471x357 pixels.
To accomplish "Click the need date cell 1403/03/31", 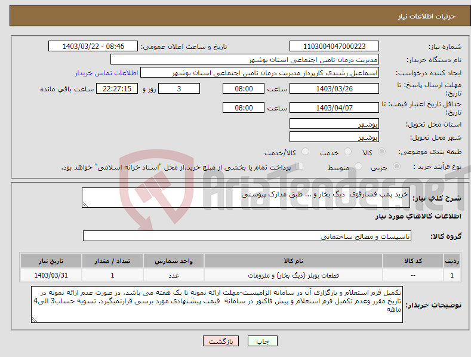I will (51, 275).
